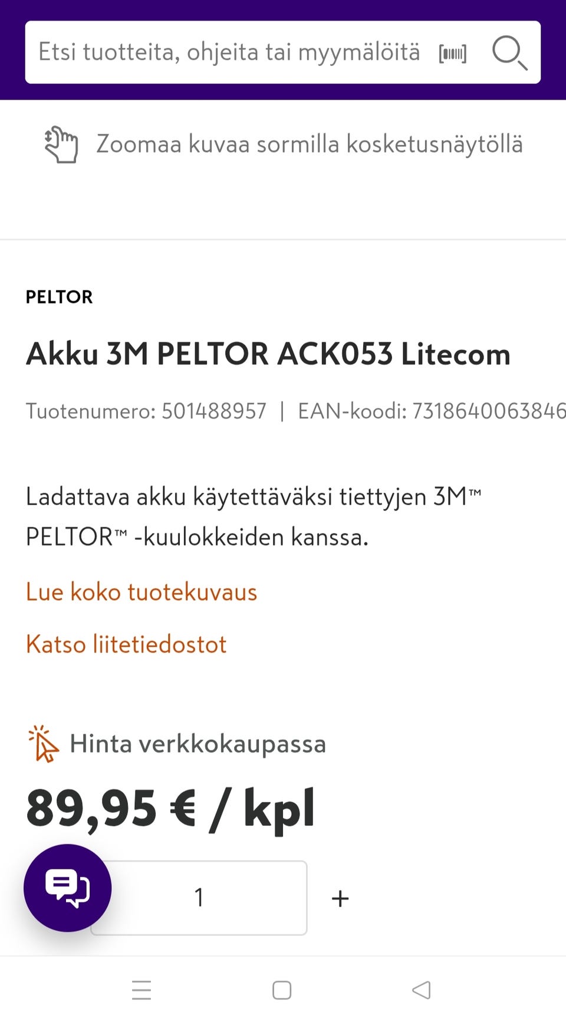The width and height of the screenshot is (566, 1025).
Task: Tap the Akku 3M PELTOR ACK053 title
Action: [x=268, y=354]
